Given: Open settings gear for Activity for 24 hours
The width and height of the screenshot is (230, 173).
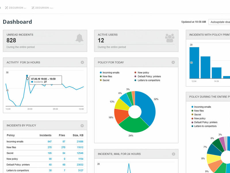Looking at the screenshot, I should (82, 62).
